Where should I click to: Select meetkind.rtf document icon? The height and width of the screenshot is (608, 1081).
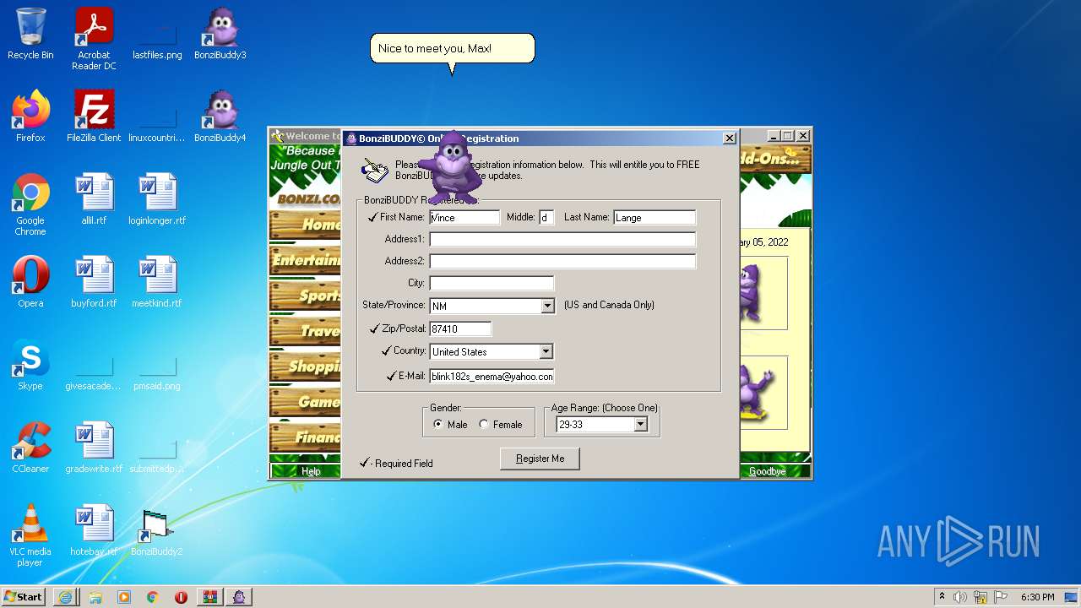point(157,282)
